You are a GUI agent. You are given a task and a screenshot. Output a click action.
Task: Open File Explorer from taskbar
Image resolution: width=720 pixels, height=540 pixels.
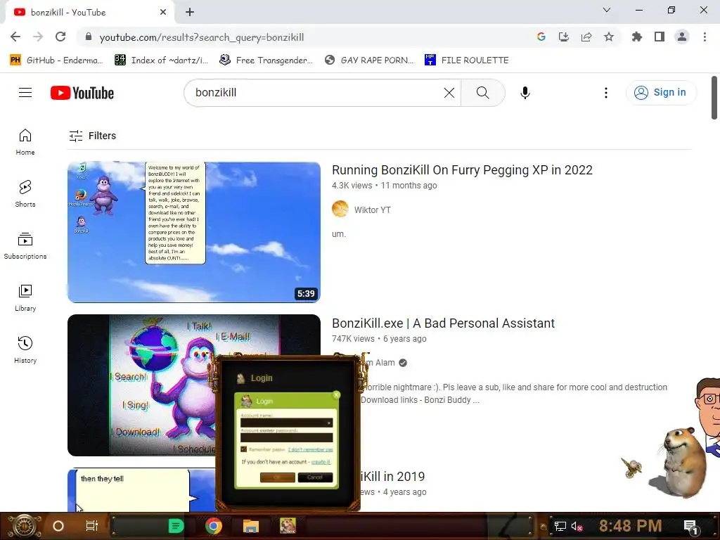(x=251, y=526)
